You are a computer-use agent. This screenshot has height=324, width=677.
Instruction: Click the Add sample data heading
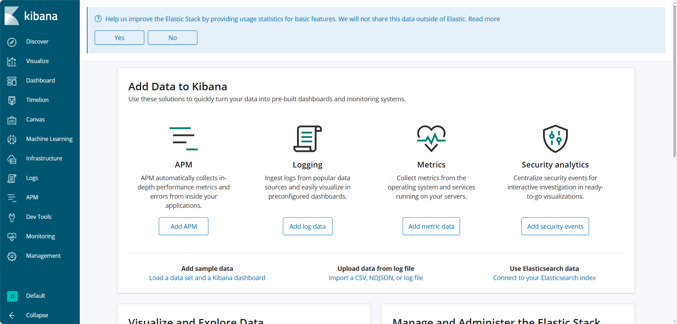pos(207,268)
